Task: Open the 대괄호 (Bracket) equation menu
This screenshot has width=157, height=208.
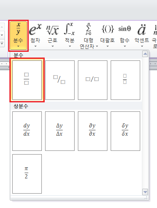Action: [107, 35]
